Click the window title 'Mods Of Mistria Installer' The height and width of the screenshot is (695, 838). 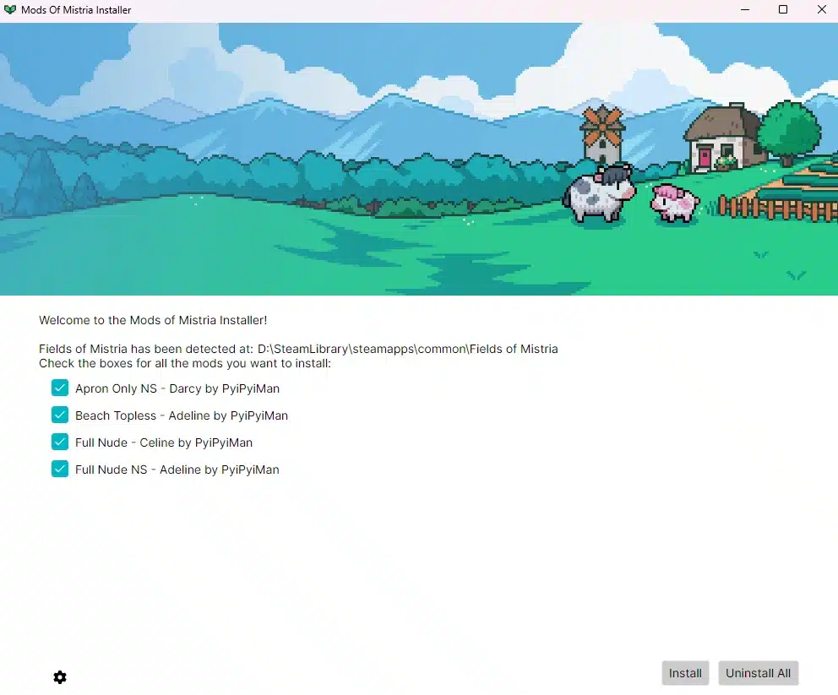(x=76, y=9)
